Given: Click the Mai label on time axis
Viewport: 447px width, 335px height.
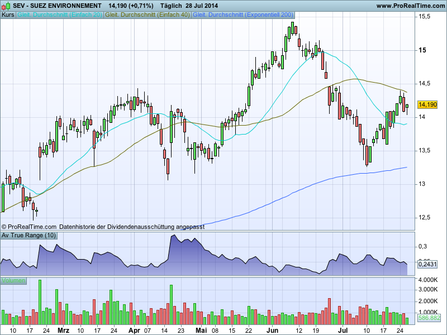Looking at the screenshot, I should [x=201, y=331].
